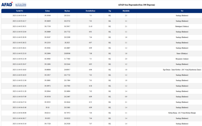Image resolution: width=202 pixels, height=126 pixels.
Task: Select the Battalgazi (Malatya) location cell
Action: tap(182, 26)
